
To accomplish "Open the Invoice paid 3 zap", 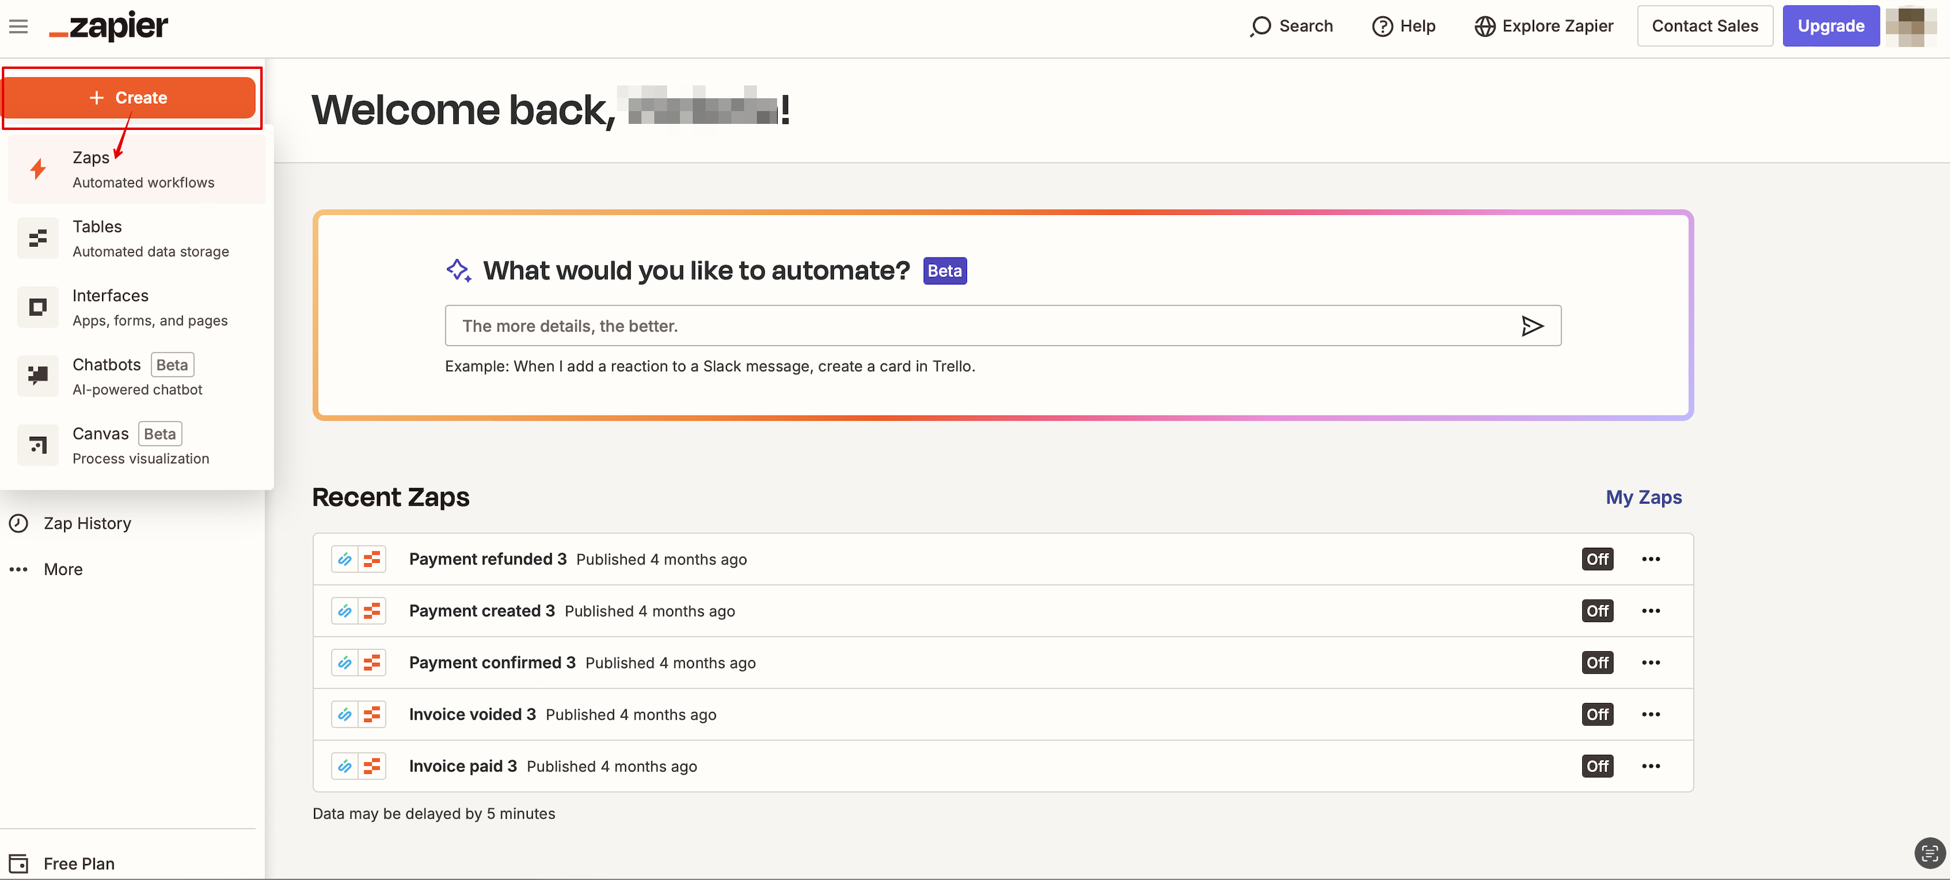I will coord(462,766).
